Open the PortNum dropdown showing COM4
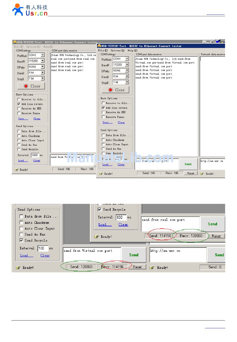237x342 pixels. (x=127, y=59)
